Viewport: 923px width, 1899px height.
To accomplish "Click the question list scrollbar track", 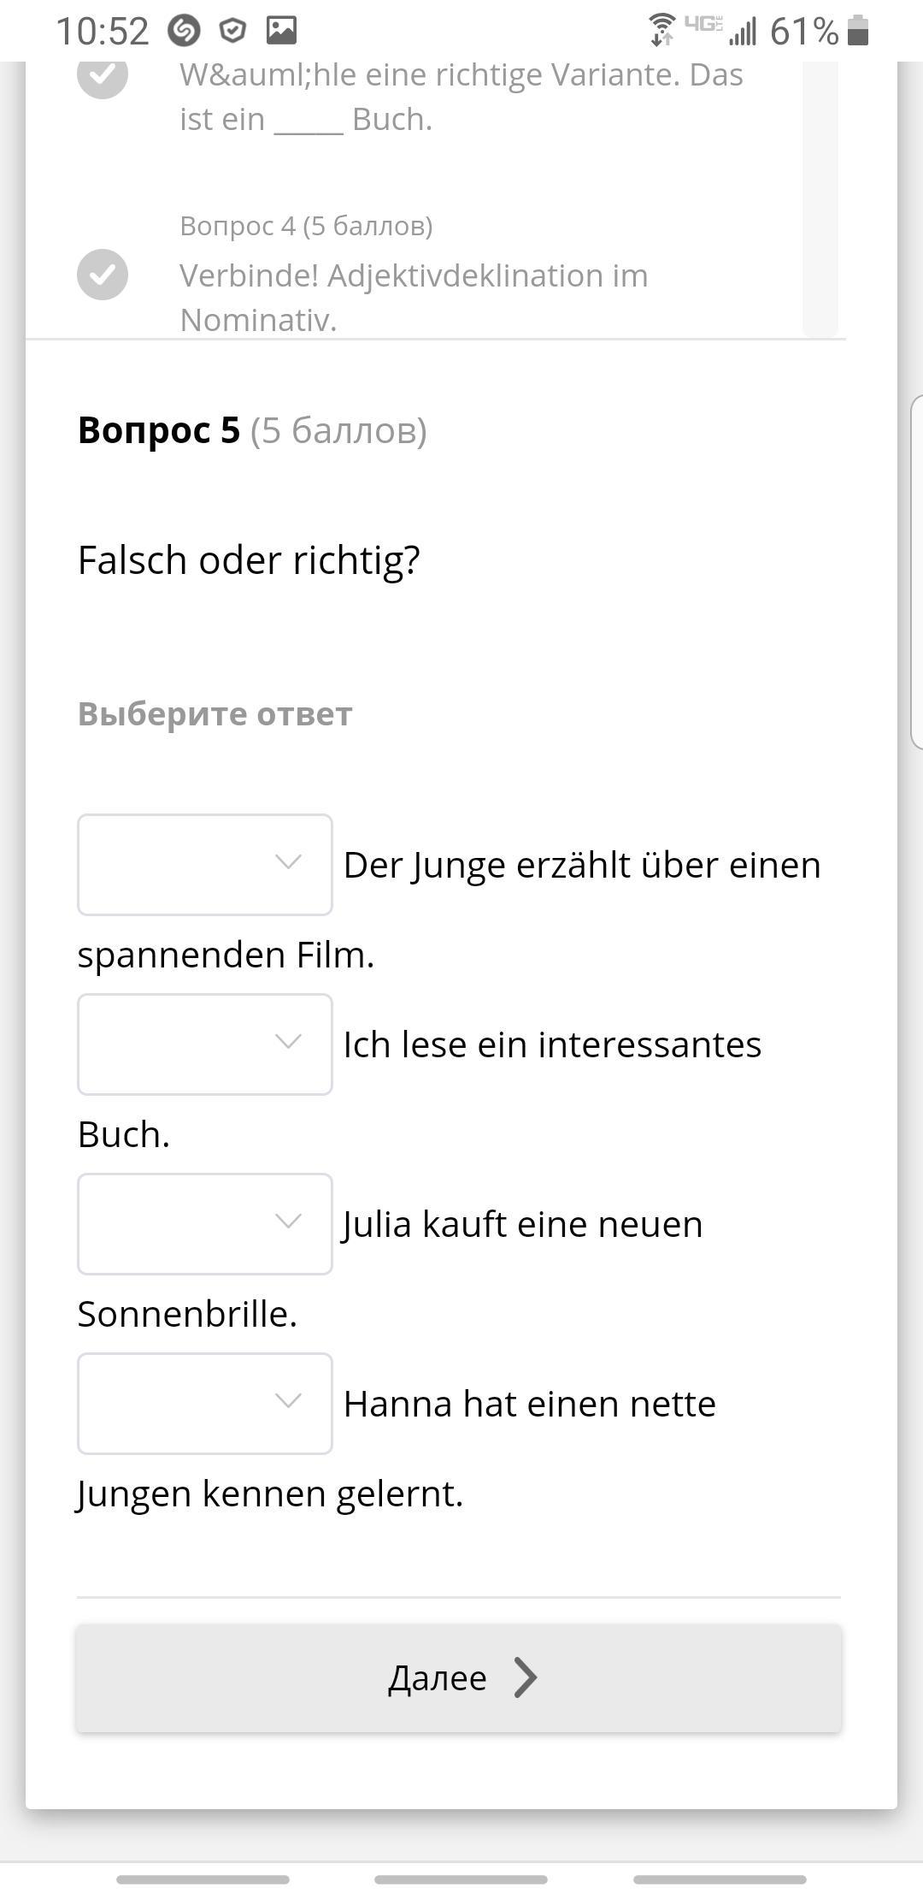I will [820, 197].
